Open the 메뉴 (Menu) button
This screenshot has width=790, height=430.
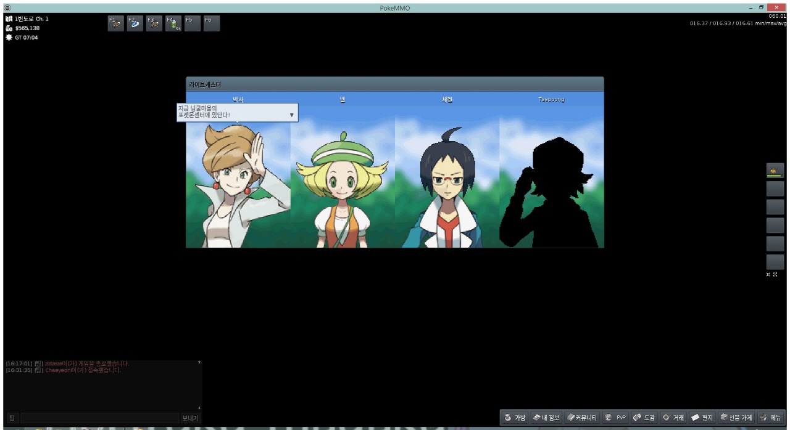point(771,418)
